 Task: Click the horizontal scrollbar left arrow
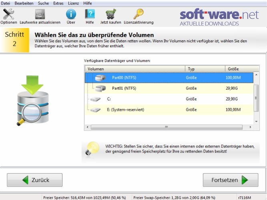88,127
